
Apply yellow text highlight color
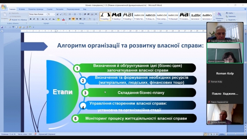[58, 19]
